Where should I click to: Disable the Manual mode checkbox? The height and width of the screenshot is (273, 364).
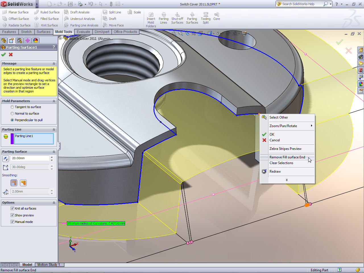click(x=12, y=222)
